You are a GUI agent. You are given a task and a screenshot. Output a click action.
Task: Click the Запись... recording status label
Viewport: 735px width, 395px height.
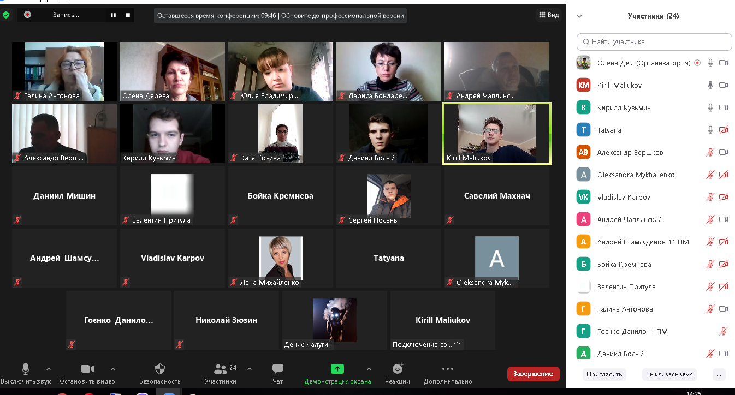[x=66, y=15]
